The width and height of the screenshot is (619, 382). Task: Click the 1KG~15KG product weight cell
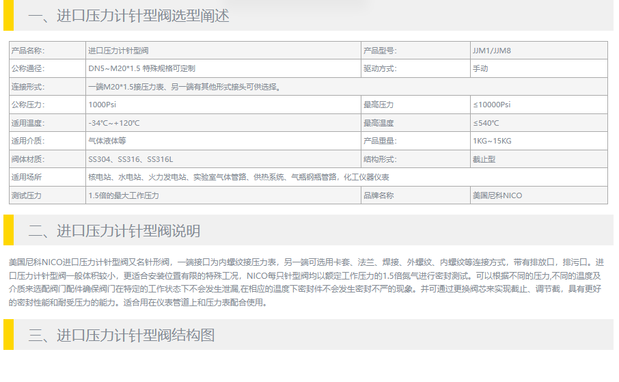(492, 141)
